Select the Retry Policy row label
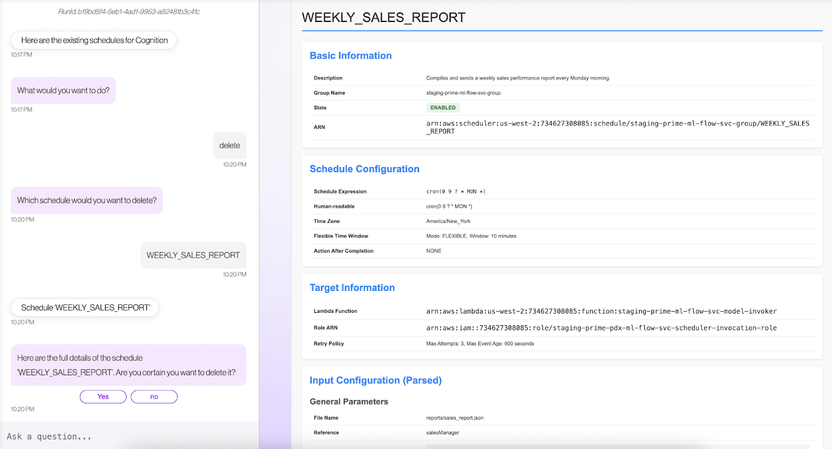Viewport: 832px width, 449px height. click(x=329, y=344)
